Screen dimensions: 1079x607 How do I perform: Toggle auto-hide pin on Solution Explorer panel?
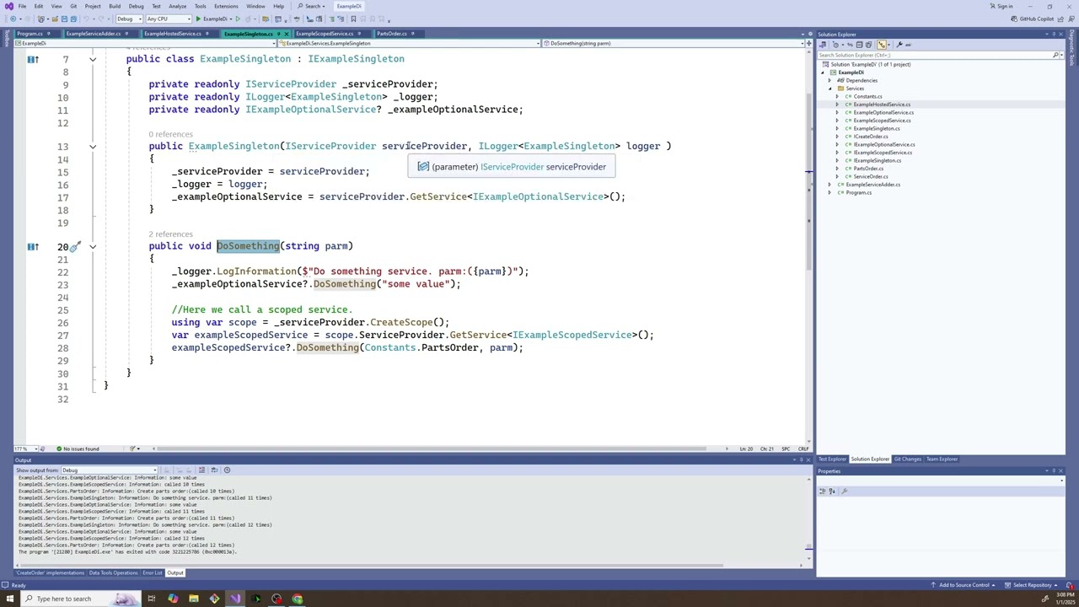1054,35
